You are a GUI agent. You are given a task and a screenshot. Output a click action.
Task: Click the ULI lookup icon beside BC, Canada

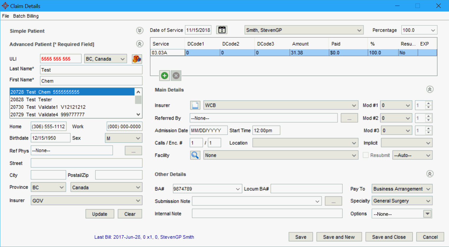point(137,59)
